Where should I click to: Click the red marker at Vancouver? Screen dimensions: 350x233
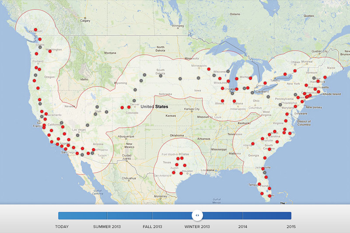35,29
